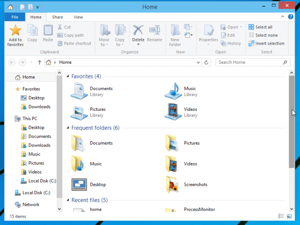Image resolution: width=300 pixels, height=225 pixels.
Task: Select the Screenshots folder
Action: point(187,185)
